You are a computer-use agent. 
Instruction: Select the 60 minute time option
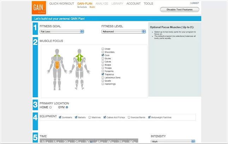[x=113, y=142]
